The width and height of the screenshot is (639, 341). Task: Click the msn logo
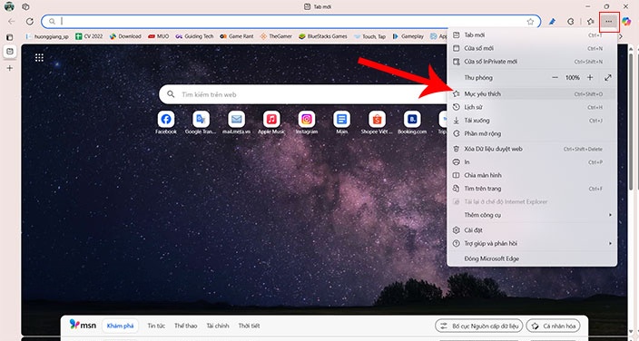click(83, 325)
